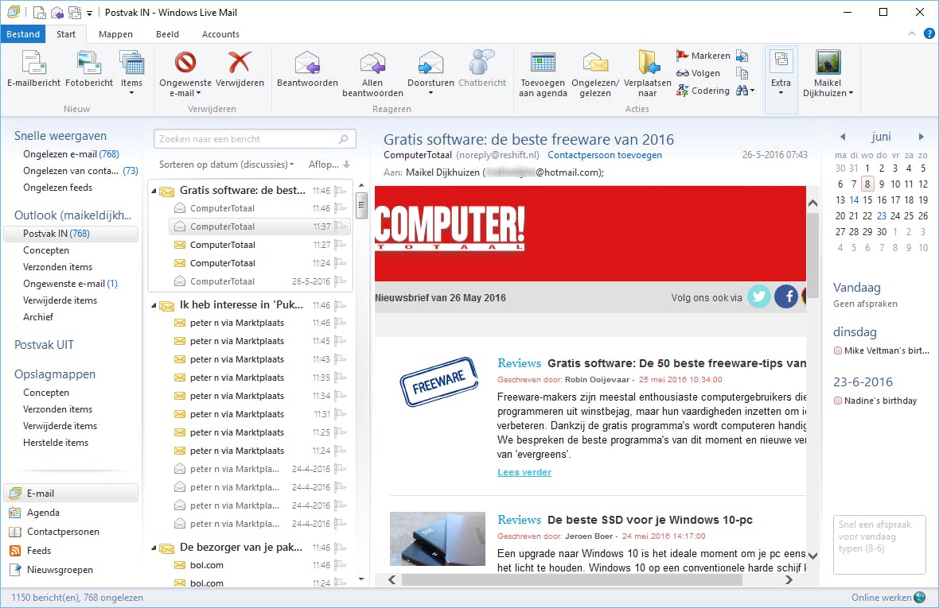The height and width of the screenshot is (608, 939).
Task: Switch to E-mail view
Action: point(71,494)
